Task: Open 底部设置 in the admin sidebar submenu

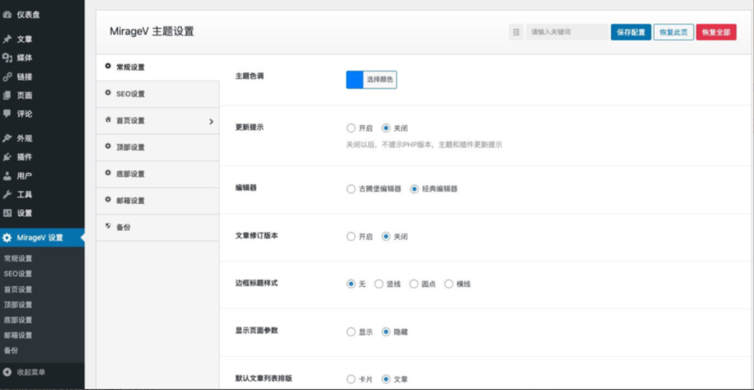Action: click(18, 320)
